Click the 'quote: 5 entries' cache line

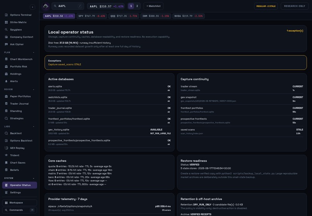(x=80, y=166)
